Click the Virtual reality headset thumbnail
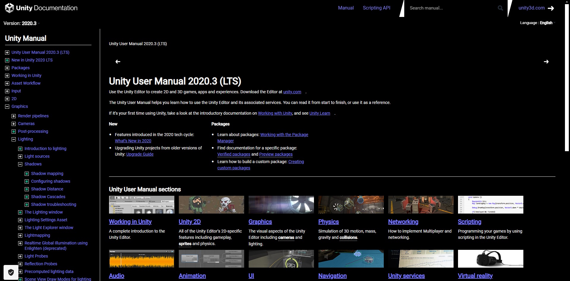 491,259
